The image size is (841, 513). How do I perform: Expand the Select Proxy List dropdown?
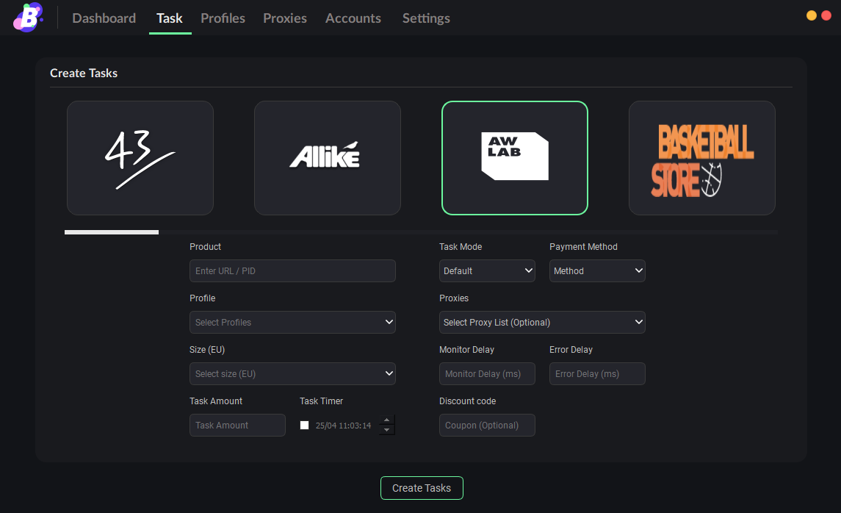click(542, 323)
